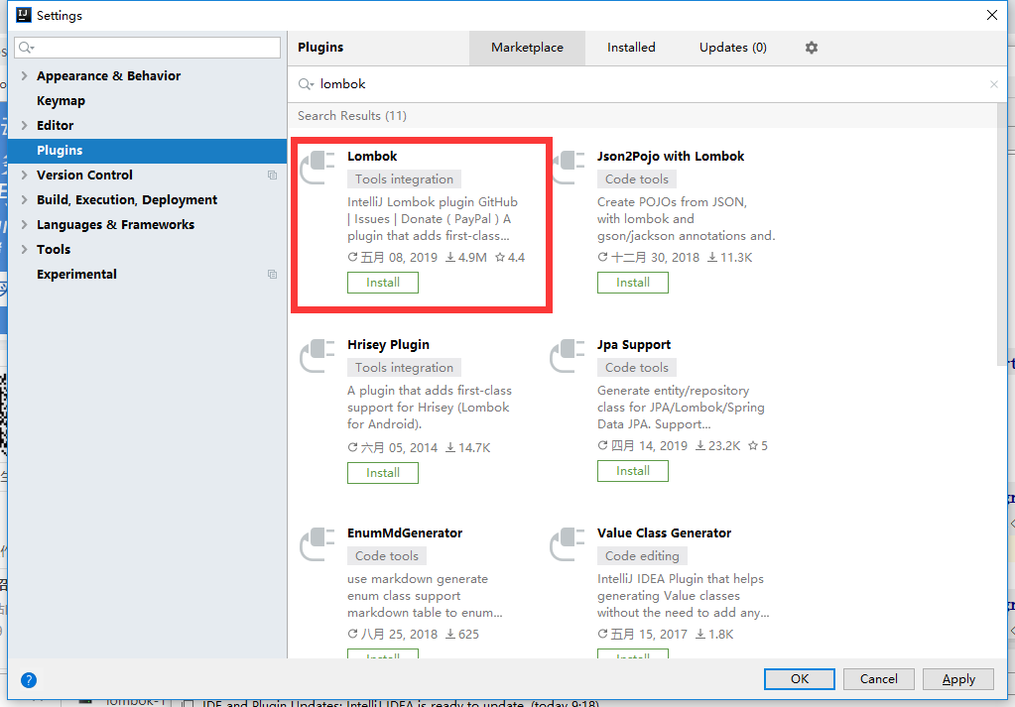
Task: Open plugin search options magnifier dropdown
Action: pos(306,84)
